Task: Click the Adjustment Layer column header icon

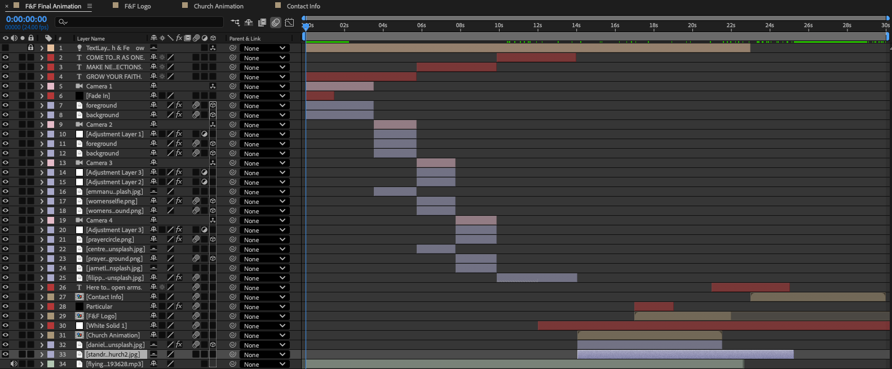Action: (x=204, y=38)
